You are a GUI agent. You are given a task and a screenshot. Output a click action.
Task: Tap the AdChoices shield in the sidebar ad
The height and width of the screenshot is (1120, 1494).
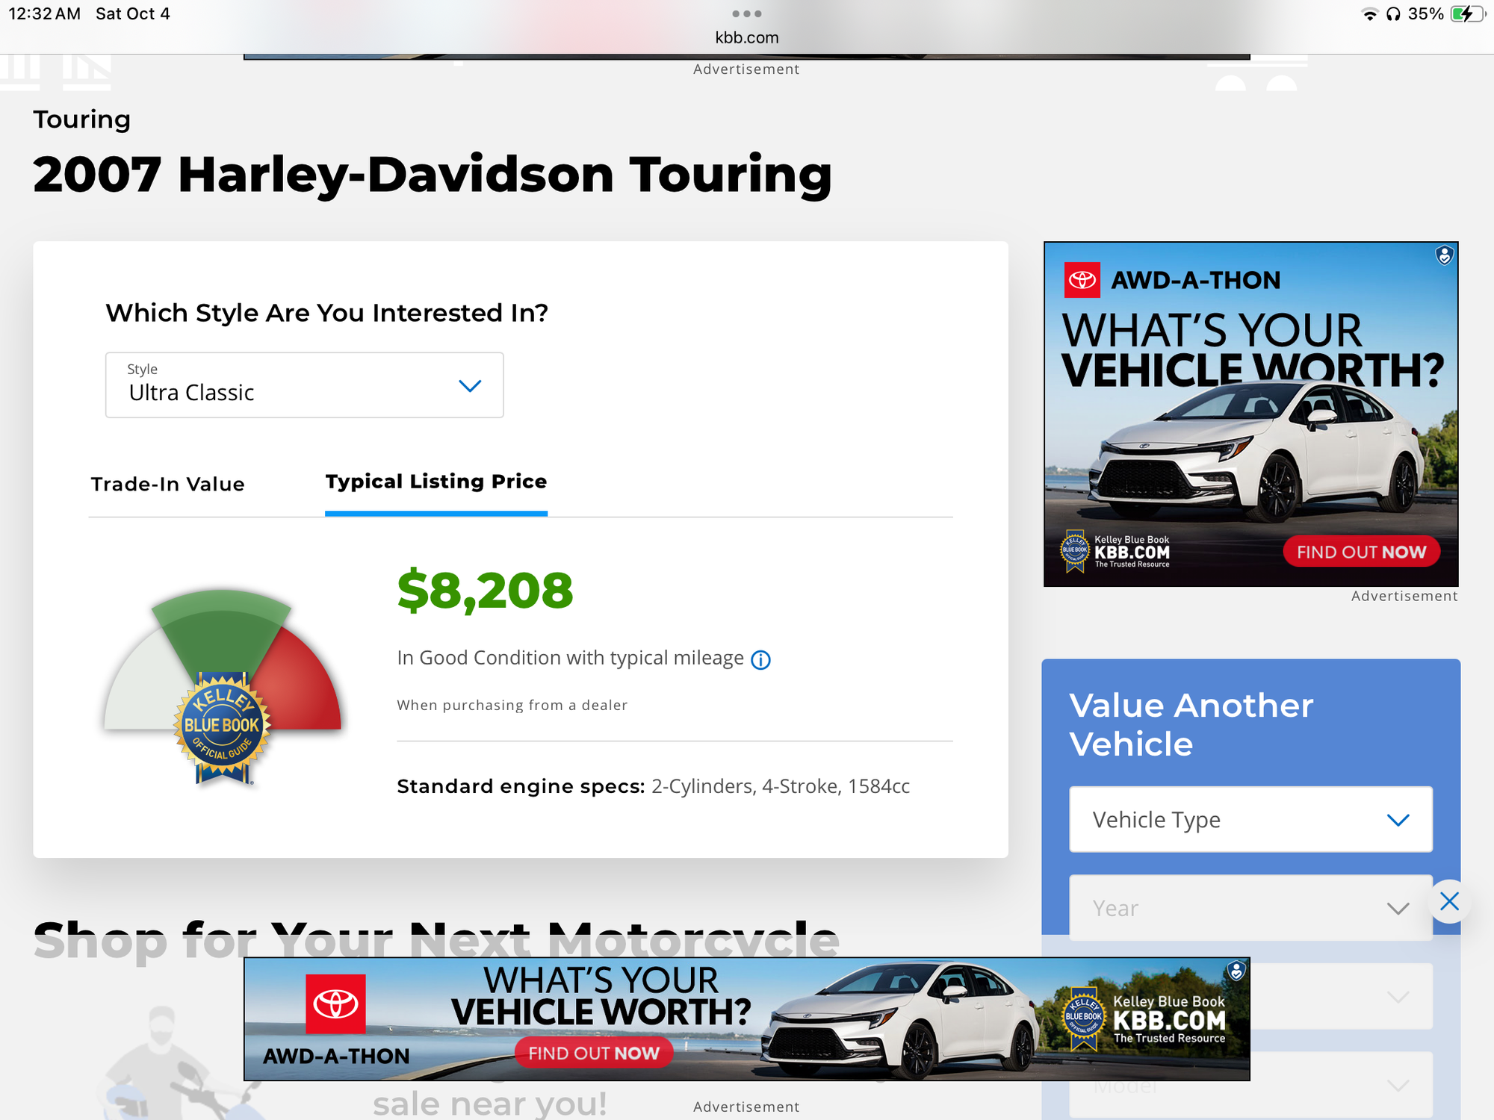click(1445, 255)
